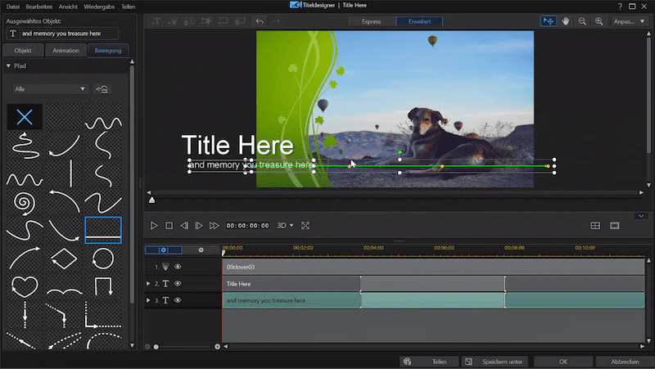Switch to the Animation tab

click(65, 51)
